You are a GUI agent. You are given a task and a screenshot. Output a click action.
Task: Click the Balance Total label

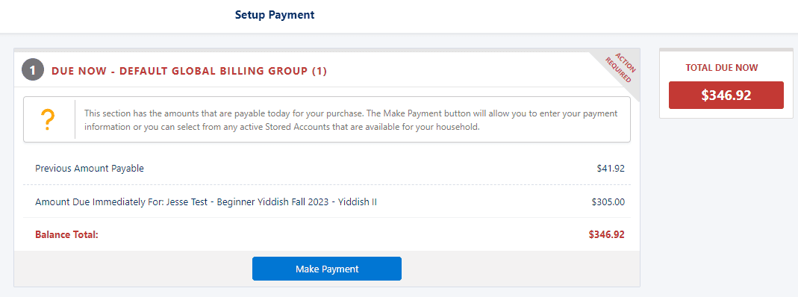[66, 234]
